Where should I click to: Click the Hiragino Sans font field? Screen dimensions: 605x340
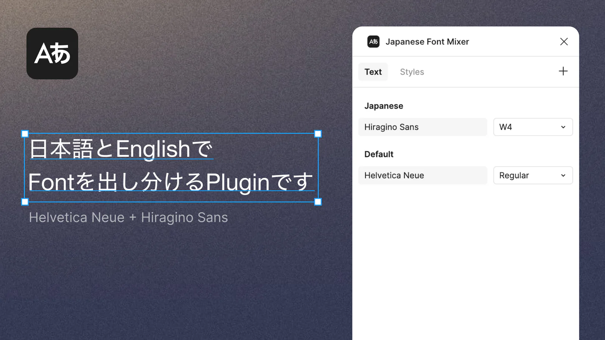pyautogui.click(x=423, y=127)
